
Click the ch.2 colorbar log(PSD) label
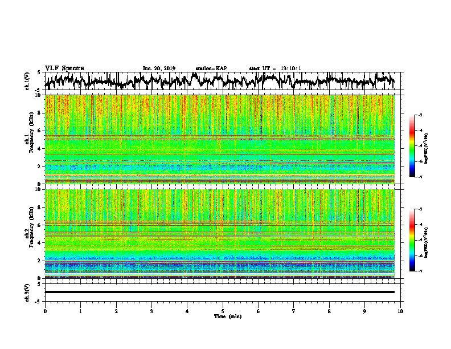(427, 242)
